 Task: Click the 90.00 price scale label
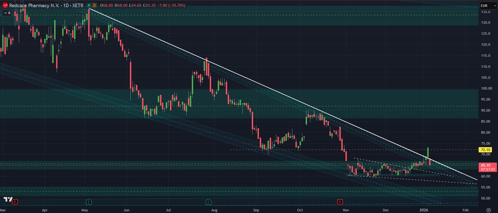[x=485, y=110]
